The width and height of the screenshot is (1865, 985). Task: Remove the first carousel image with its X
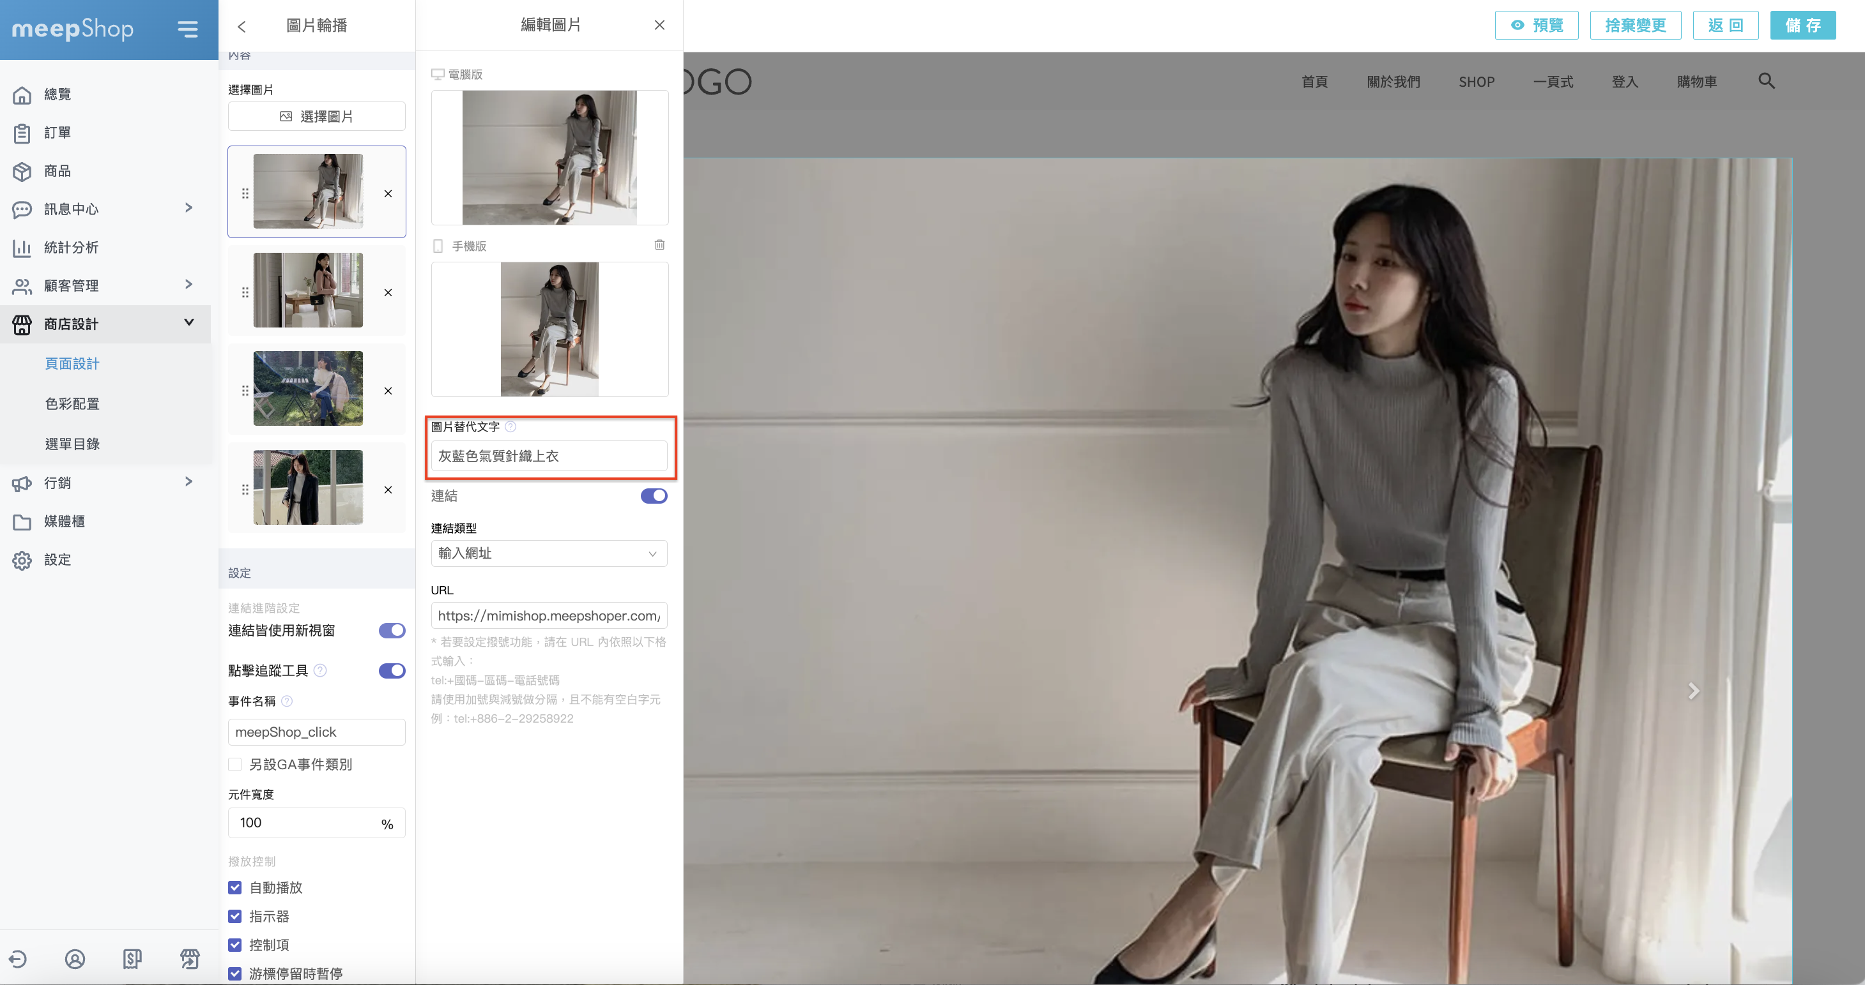[x=388, y=193]
